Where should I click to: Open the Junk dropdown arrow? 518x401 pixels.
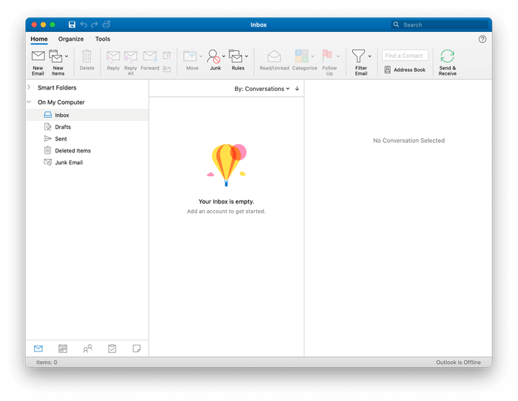click(x=223, y=56)
